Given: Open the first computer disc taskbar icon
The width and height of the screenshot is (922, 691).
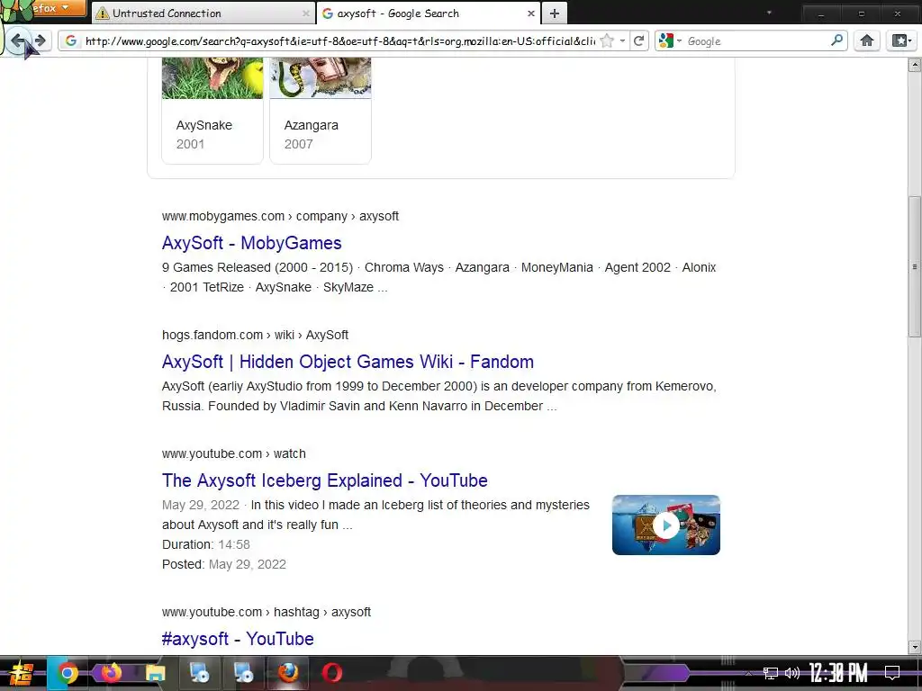Looking at the screenshot, I should 199,673.
